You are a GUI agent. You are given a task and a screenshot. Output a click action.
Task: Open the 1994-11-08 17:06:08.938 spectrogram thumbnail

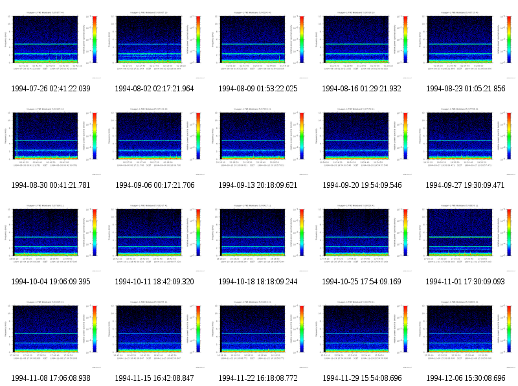(x=51, y=334)
